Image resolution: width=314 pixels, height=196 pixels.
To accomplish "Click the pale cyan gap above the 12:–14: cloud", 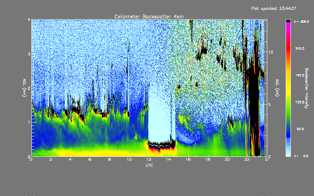I will coord(159,114).
